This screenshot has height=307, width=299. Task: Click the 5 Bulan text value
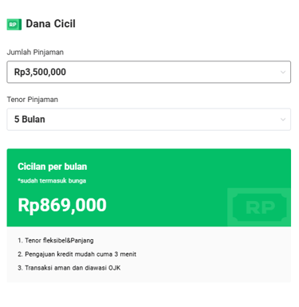point(30,120)
